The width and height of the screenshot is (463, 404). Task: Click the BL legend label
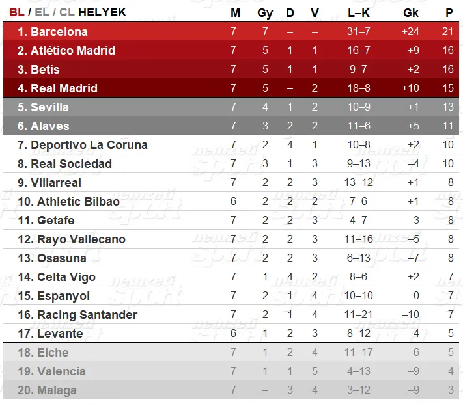(17, 12)
